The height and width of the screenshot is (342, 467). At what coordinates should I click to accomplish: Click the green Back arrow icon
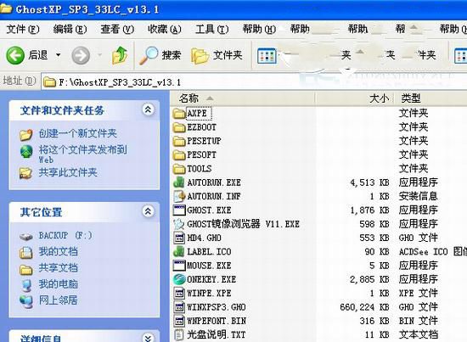point(15,55)
